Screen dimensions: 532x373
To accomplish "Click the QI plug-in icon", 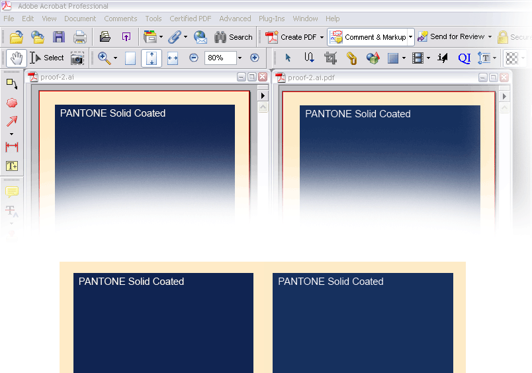I will click(465, 58).
